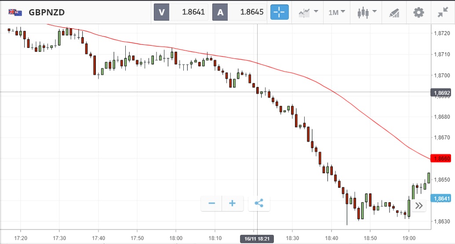Screen dimensions: 455x244
Task: Click the 1,8692 crosshair price label
Action: [x=441, y=93]
